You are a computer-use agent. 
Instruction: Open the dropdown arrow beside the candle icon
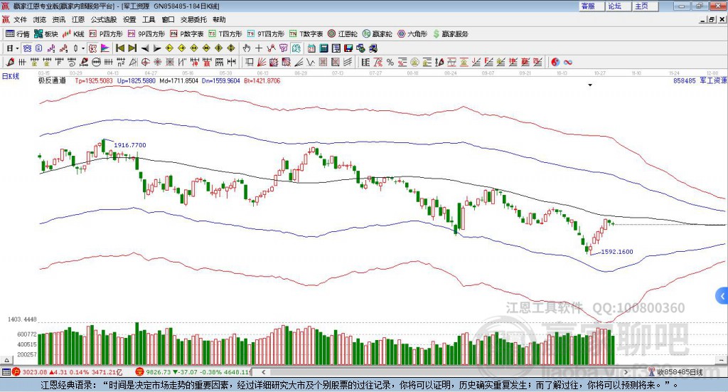[83, 48]
